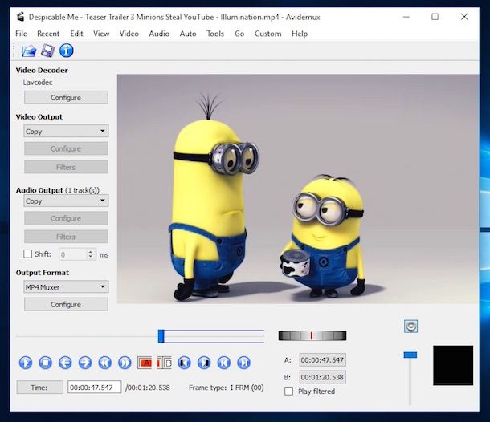This screenshot has width=490, height=422.
Task: Start playback with the Play button
Action: [26, 363]
